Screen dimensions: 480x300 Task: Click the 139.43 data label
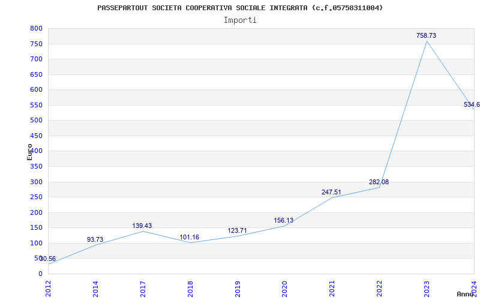click(x=142, y=226)
